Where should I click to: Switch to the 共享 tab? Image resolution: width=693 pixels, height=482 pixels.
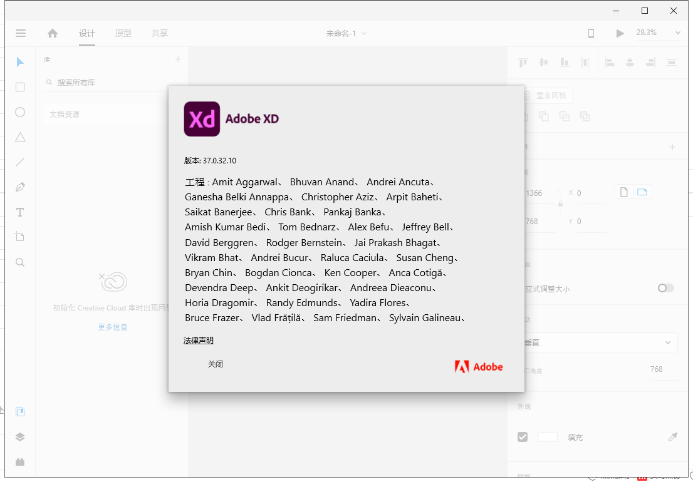pyautogui.click(x=160, y=33)
